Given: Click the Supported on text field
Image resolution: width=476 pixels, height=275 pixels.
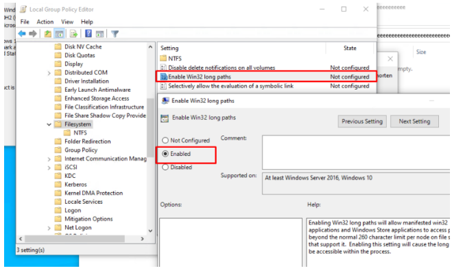Looking at the screenshot, I should [x=356, y=183].
